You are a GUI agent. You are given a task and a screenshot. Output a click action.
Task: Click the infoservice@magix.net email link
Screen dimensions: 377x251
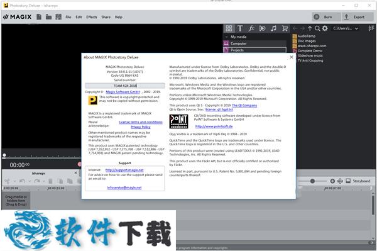pos(124,187)
